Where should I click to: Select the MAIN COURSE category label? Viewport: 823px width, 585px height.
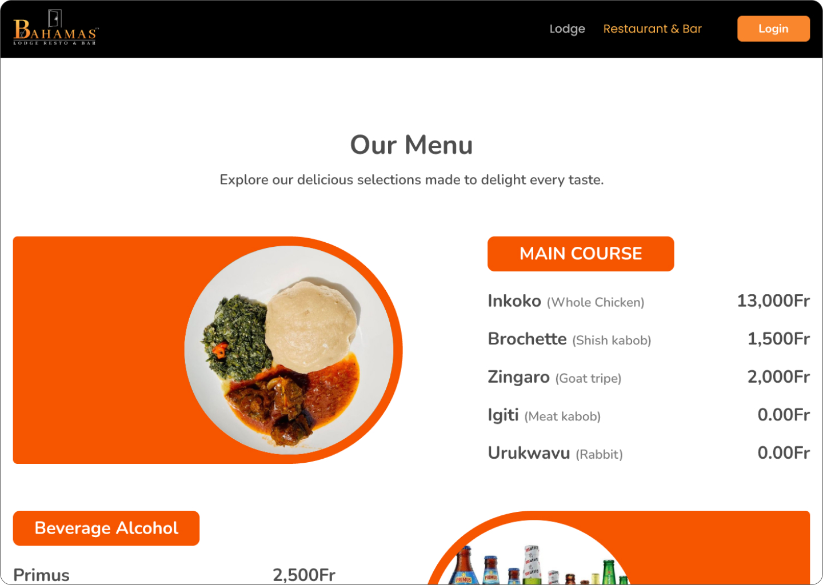point(581,254)
